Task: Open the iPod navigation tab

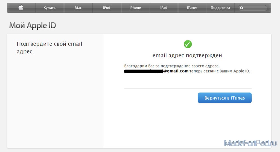Action: [x=107, y=8]
